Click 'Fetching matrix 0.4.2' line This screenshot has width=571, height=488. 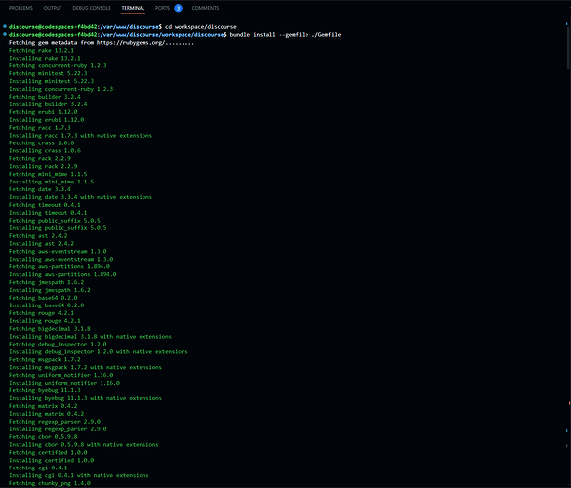point(43,406)
